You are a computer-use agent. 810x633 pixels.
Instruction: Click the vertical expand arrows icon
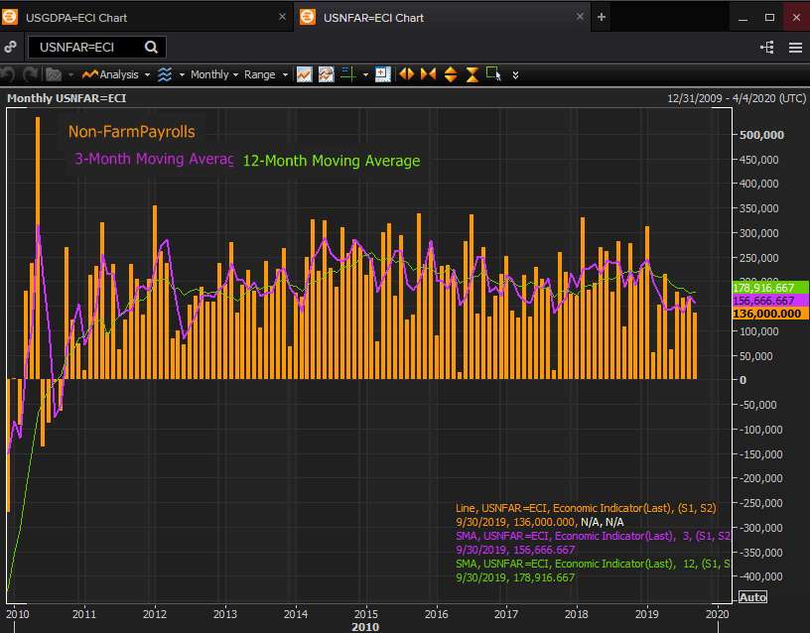point(450,74)
